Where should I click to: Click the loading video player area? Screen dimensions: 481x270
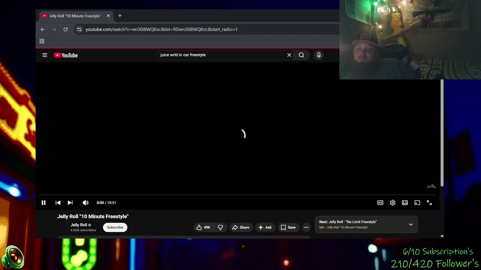[237, 127]
